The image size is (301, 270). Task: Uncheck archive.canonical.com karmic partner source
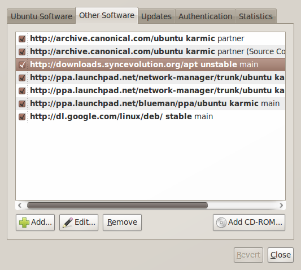click(x=22, y=39)
